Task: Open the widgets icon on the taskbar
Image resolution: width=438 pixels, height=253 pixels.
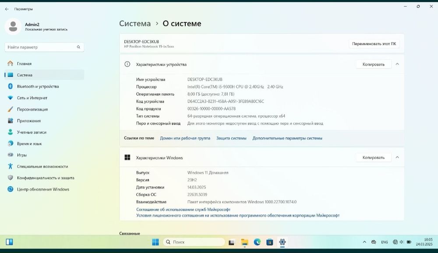Action: click(9, 242)
